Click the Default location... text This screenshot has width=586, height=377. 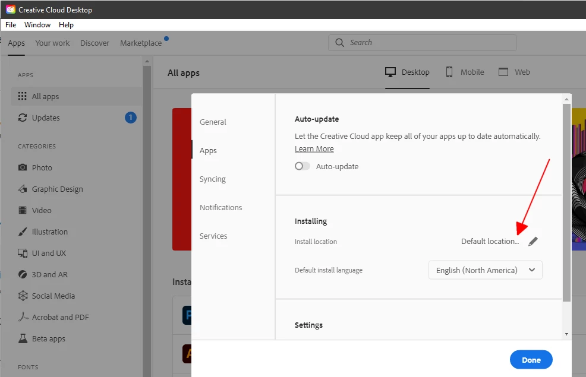[490, 241]
